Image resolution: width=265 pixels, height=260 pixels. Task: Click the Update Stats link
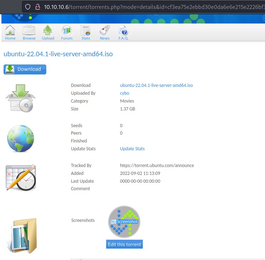pyautogui.click(x=132, y=149)
